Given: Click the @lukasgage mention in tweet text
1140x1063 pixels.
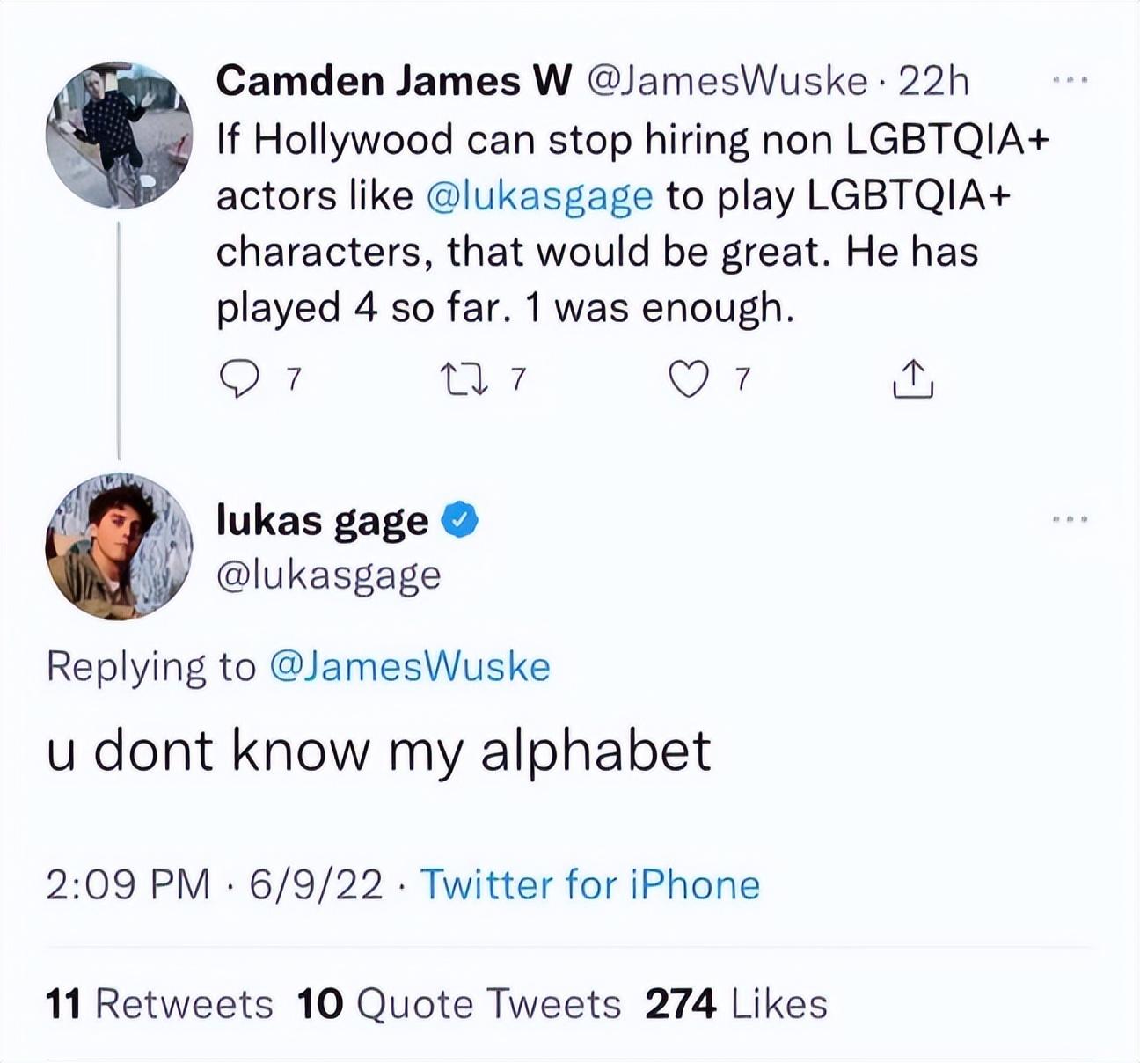Looking at the screenshot, I should (x=539, y=195).
